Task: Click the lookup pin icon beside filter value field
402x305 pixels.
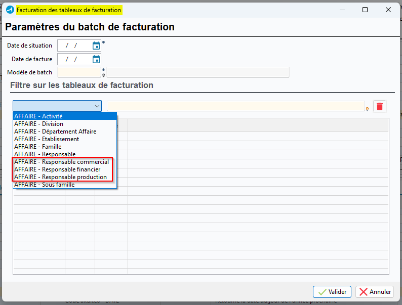Action: (367, 108)
